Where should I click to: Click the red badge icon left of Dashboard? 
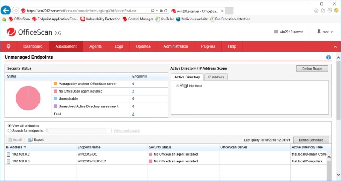(9, 46)
